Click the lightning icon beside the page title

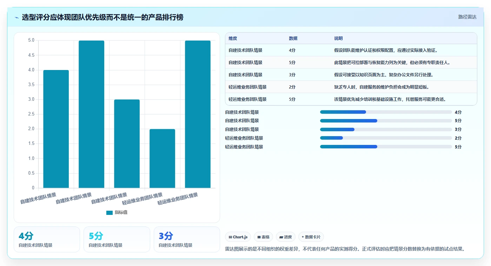pyautogui.click(x=17, y=17)
